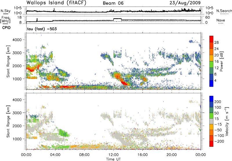Click bright blue Power segment below 4
Viewport: 232px width, 161px height.
(211, 83)
